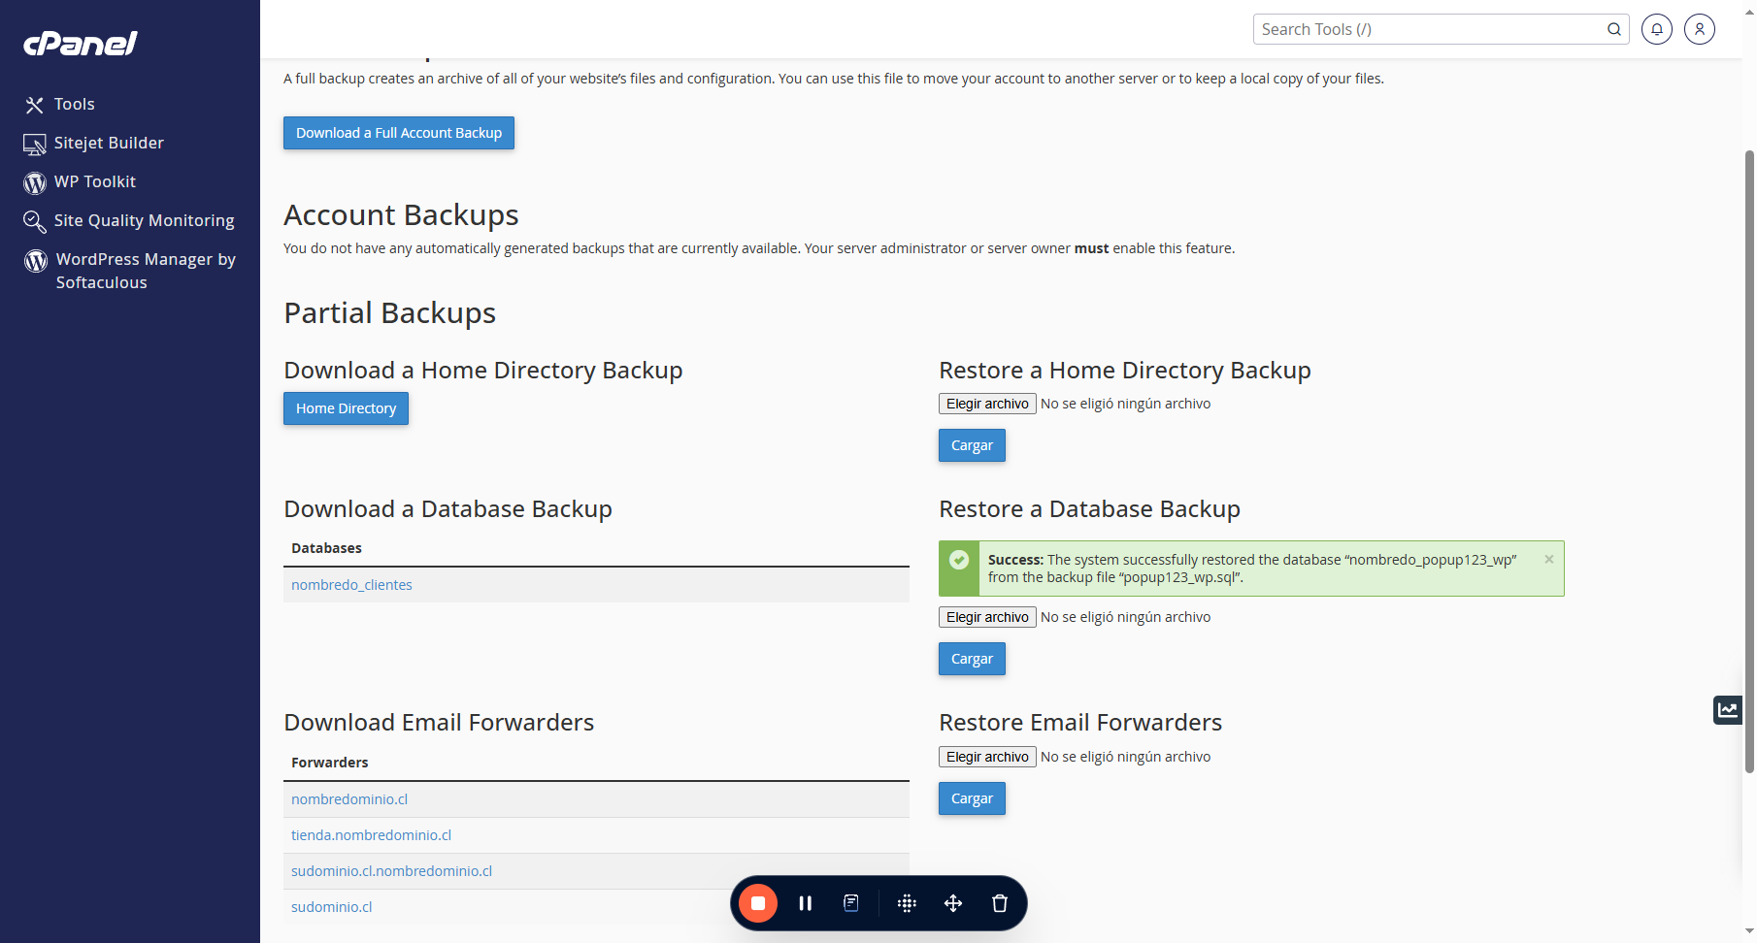This screenshot has height=943, width=1757.
Task: Pause the screen recording
Action: tap(805, 903)
